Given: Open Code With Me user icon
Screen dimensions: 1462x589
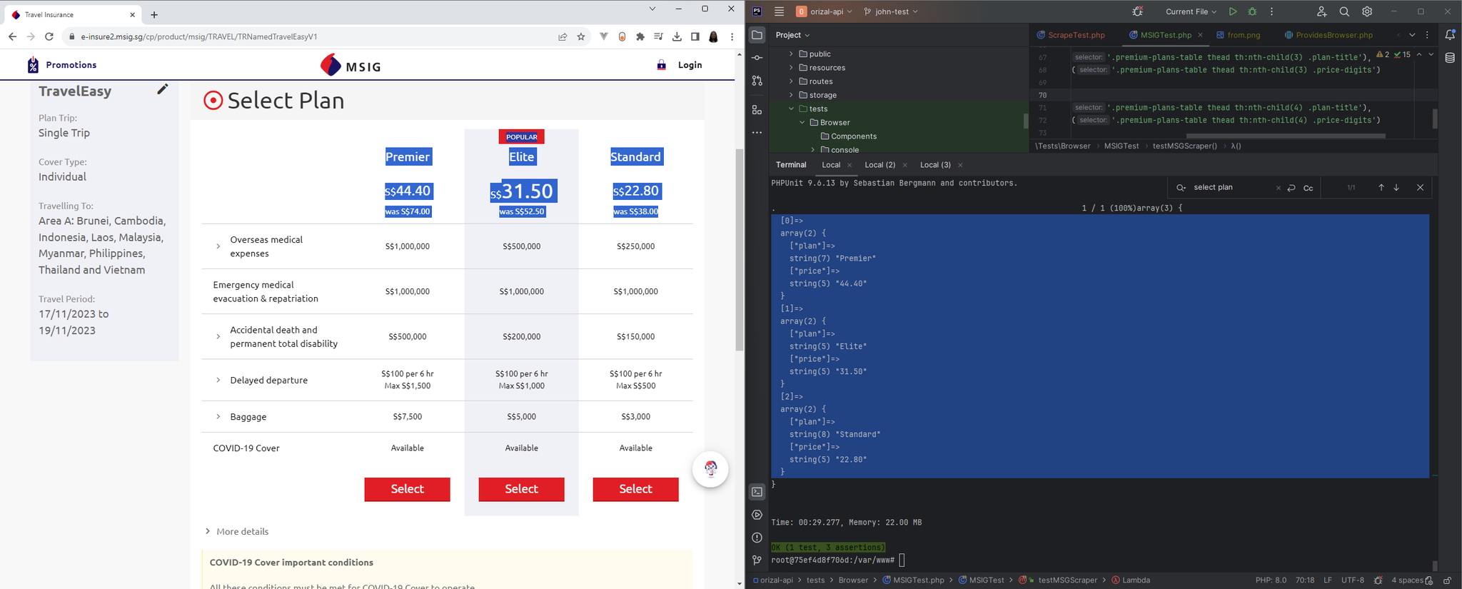Looking at the screenshot, I should (1321, 11).
